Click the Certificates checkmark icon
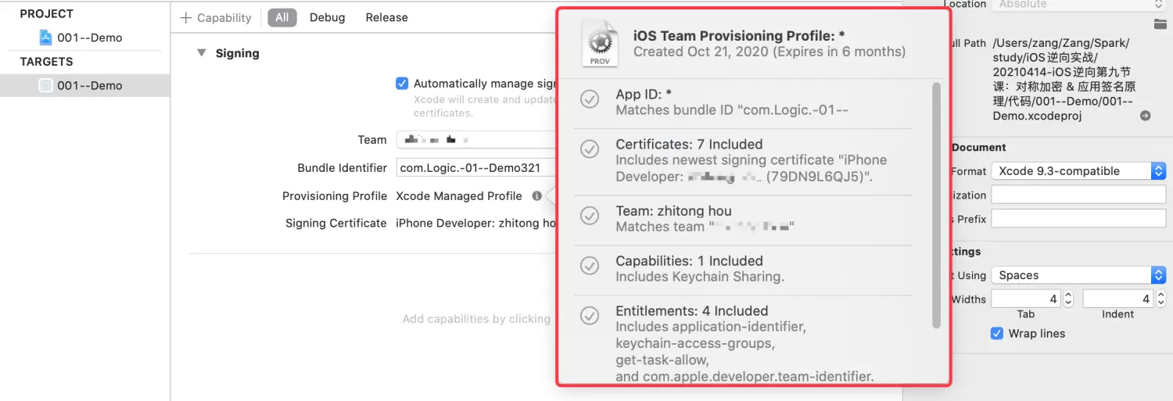The height and width of the screenshot is (401, 1173). click(590, 149)
